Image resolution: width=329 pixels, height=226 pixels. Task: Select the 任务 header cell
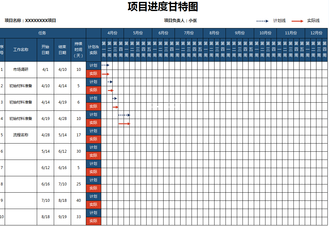[x=42, y=33]
